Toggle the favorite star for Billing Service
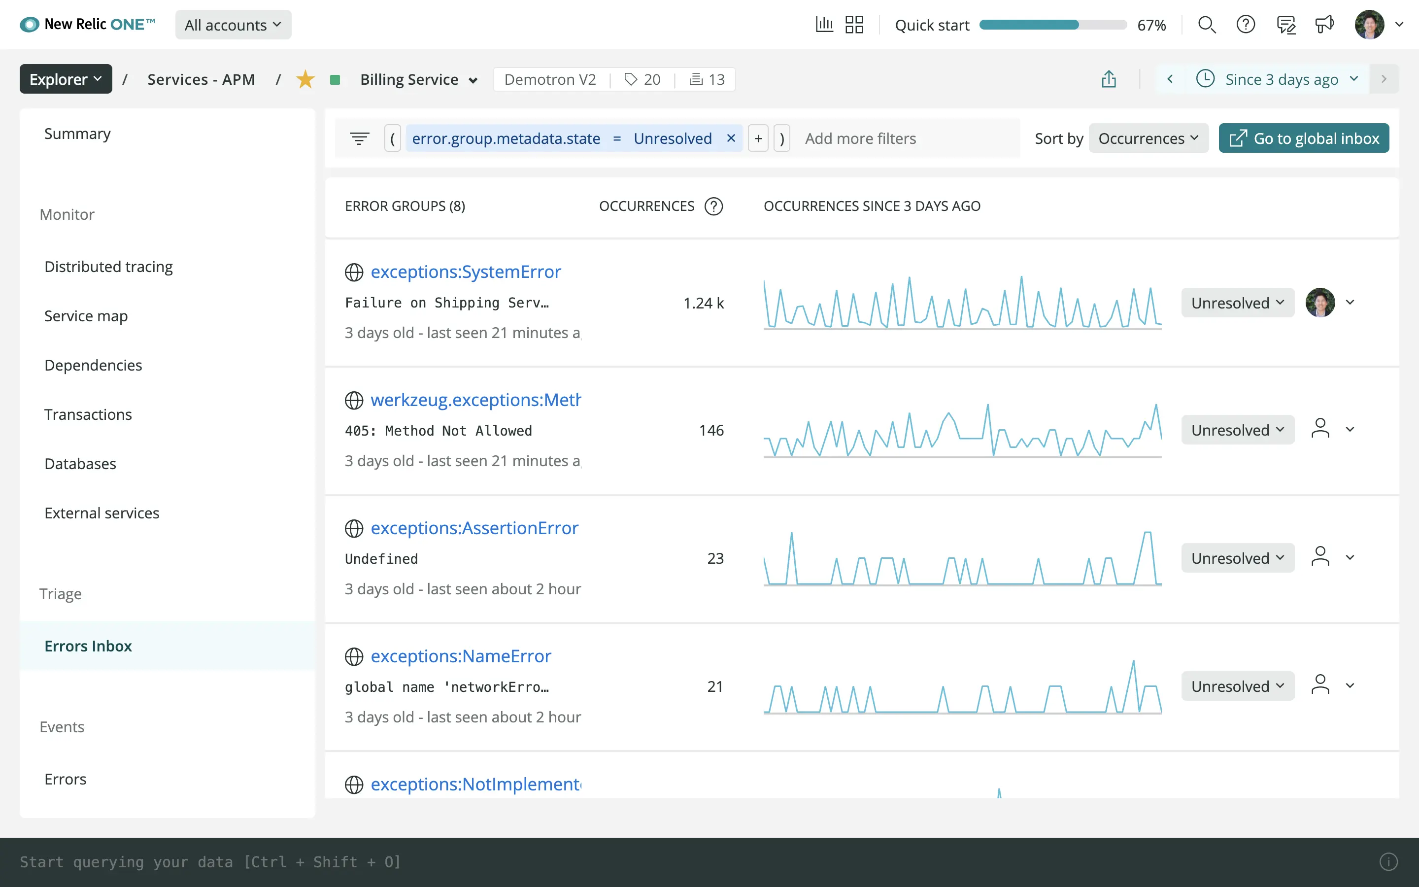This screenshot has height=887, width=1419. (x=305, y=79)
